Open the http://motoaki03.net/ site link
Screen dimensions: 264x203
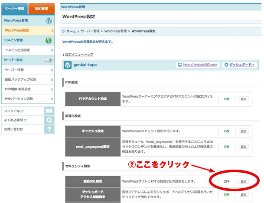(199, 65)
